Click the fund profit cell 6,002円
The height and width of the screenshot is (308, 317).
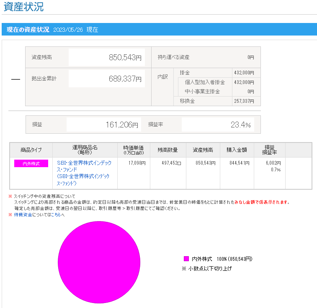[273, 163]
